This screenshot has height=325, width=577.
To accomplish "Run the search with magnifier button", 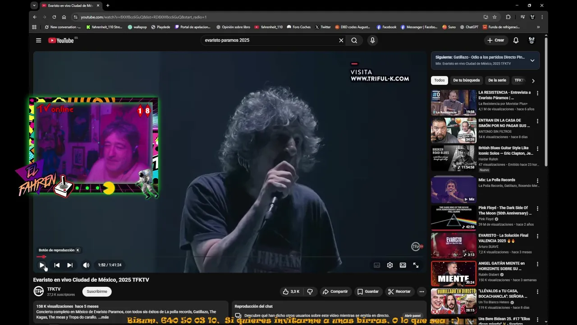I will tap(354, 40).
